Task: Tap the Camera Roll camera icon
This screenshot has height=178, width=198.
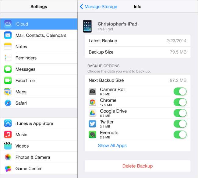Action: tap(92, 91)
